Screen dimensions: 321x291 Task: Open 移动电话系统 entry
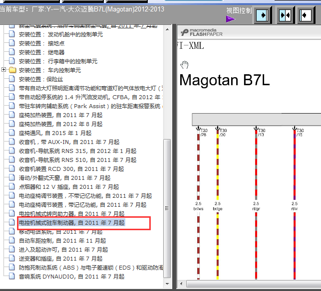(x=60, y=232)
